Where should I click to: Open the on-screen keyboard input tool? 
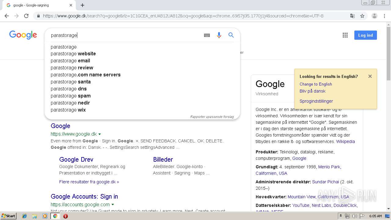point(207,35)
